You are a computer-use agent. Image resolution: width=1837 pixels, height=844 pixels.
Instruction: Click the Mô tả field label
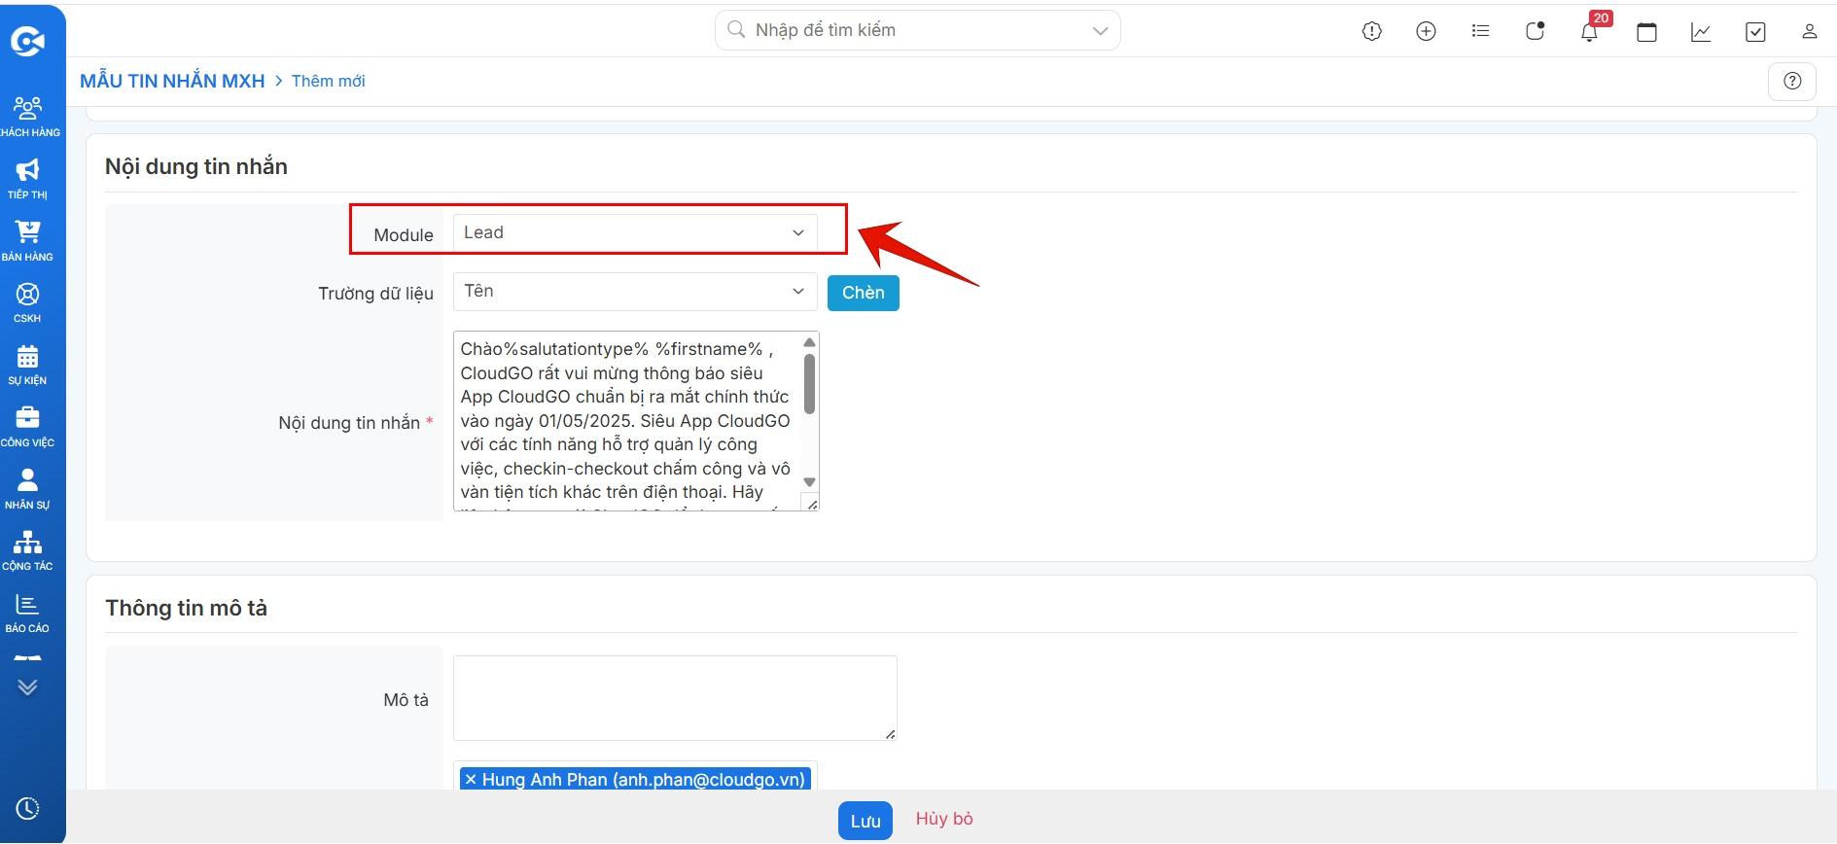click(x=406, y=699)
